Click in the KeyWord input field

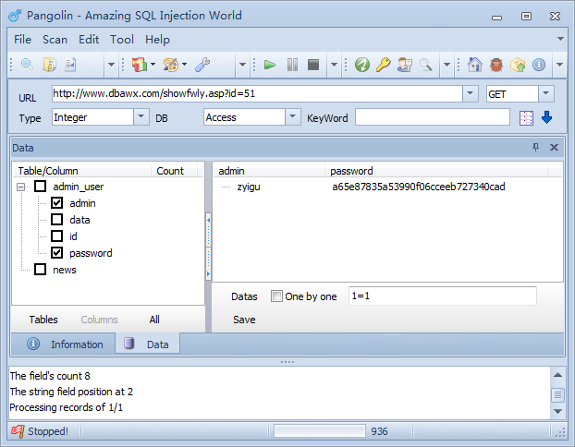pos(433,117)
